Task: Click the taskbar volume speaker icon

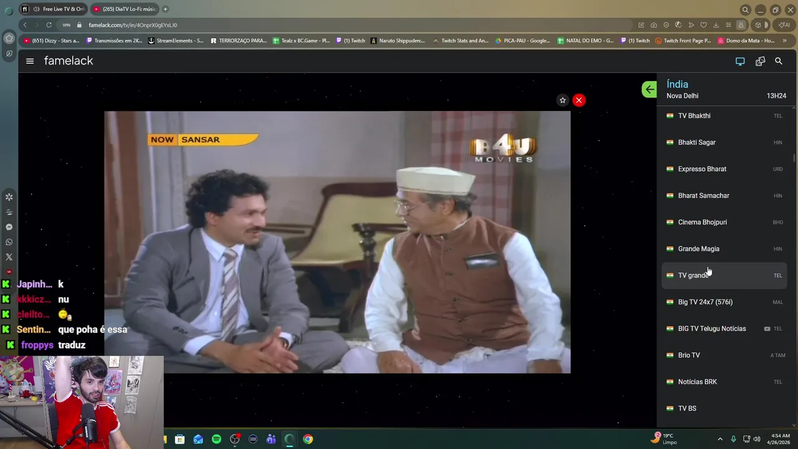Action: [757, 439]
